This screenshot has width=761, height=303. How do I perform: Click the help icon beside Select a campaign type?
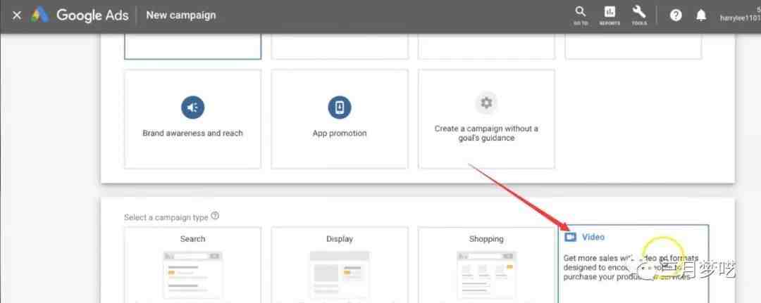click(215, 217)
